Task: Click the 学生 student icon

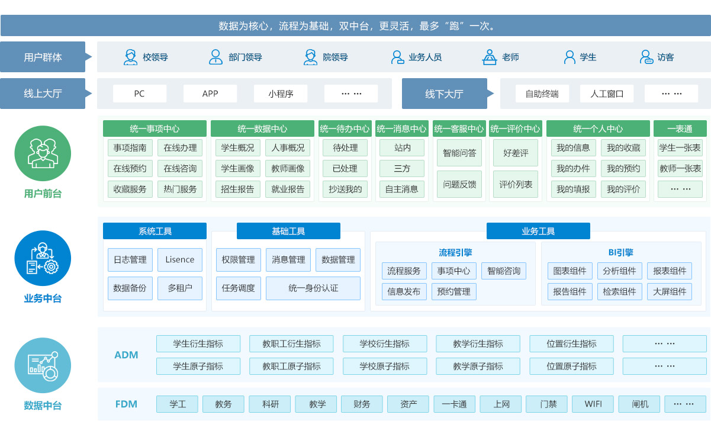Action: 570,57
